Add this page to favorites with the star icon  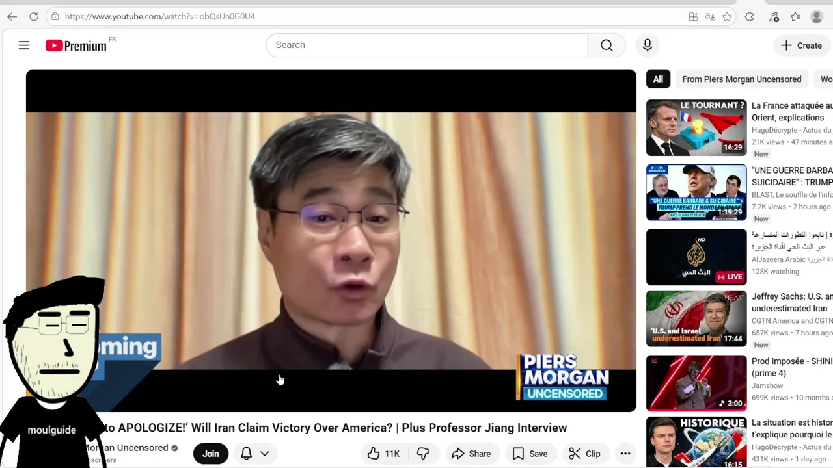[x=727, y=17]
